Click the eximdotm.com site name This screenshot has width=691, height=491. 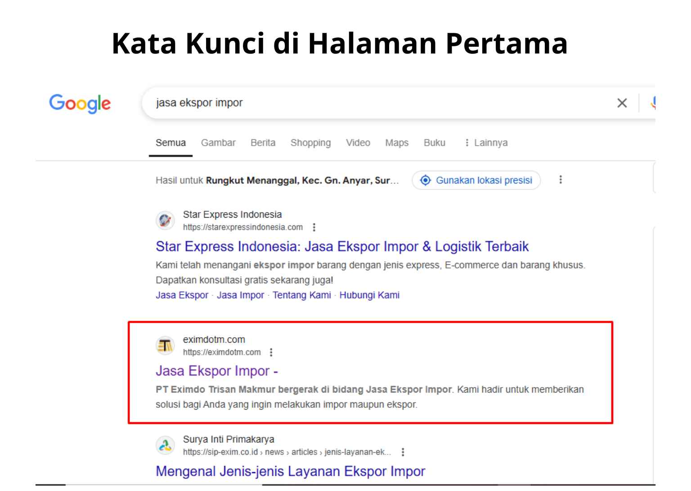click(214, 339)
